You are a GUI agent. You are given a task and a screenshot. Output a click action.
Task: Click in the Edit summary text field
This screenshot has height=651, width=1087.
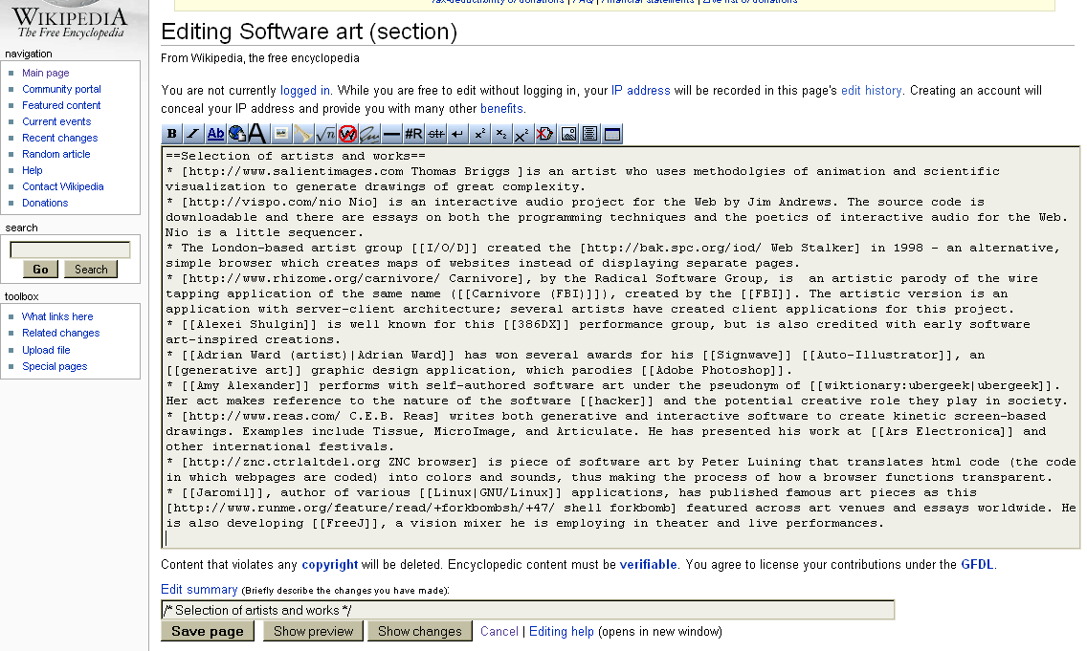click(x=527, y=610)
